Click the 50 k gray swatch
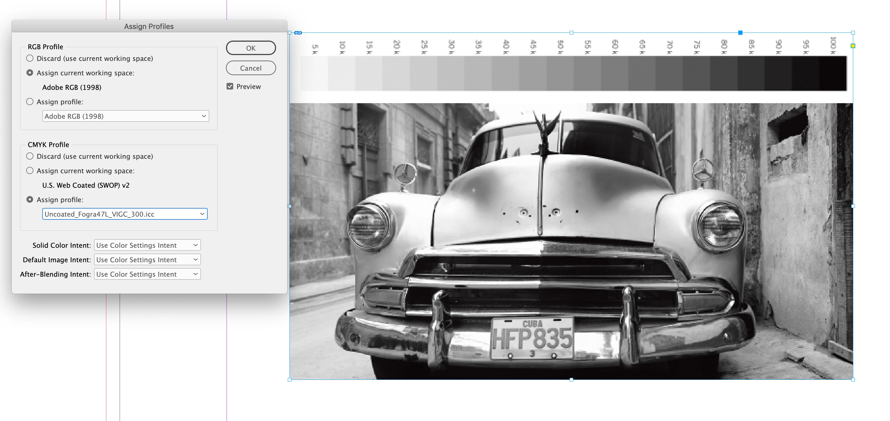Image resolution: width=890 pixels, height=421 pixels. coord(560,73)
